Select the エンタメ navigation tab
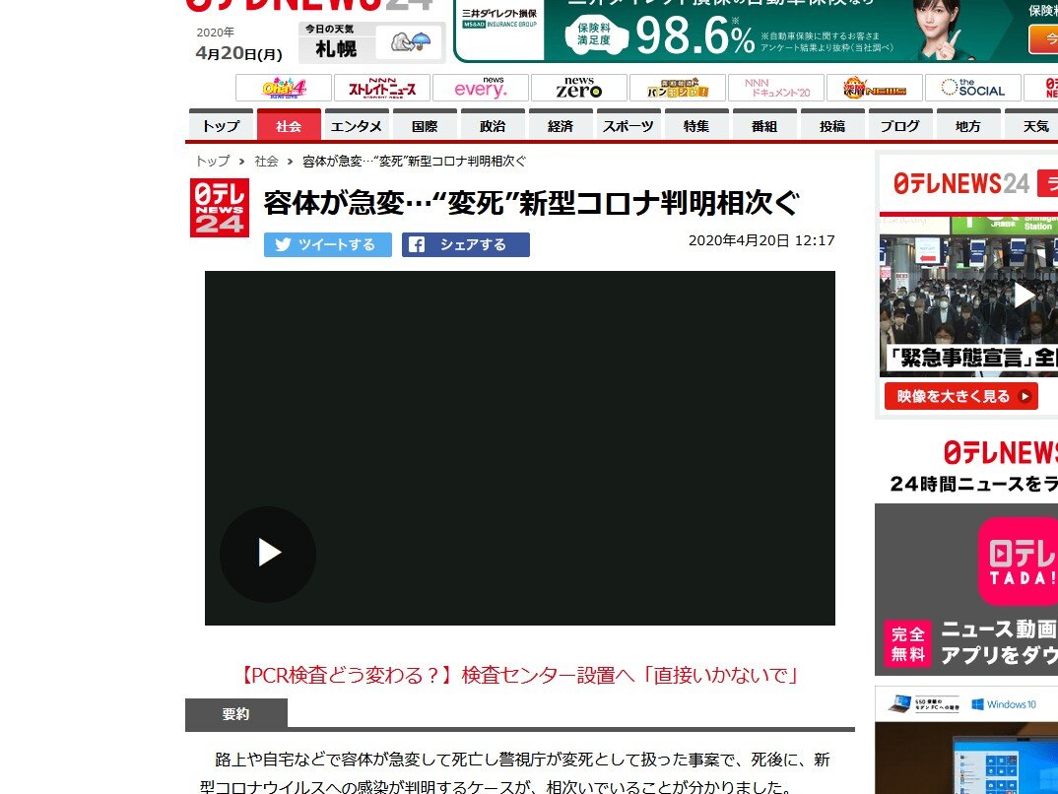Image resolution: width=1058 pixels, height=794 pixels. tap(357, 125)
